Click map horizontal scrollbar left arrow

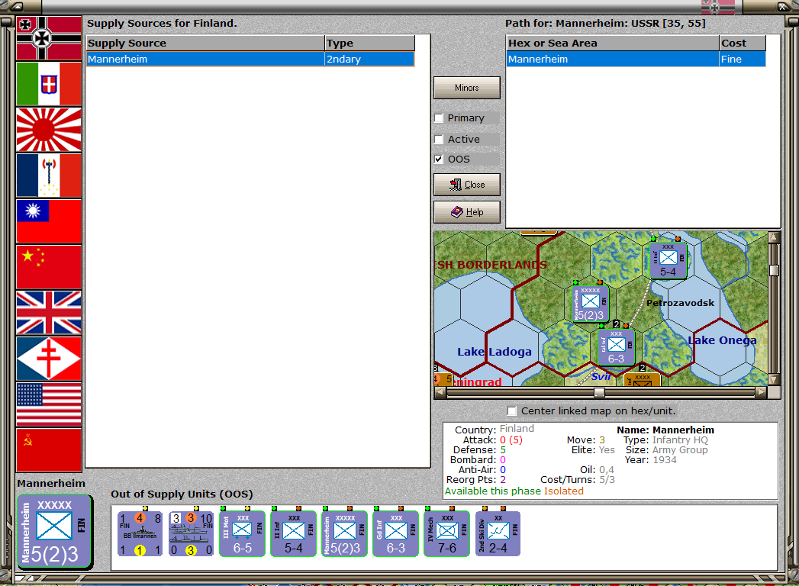pos(440,392)
